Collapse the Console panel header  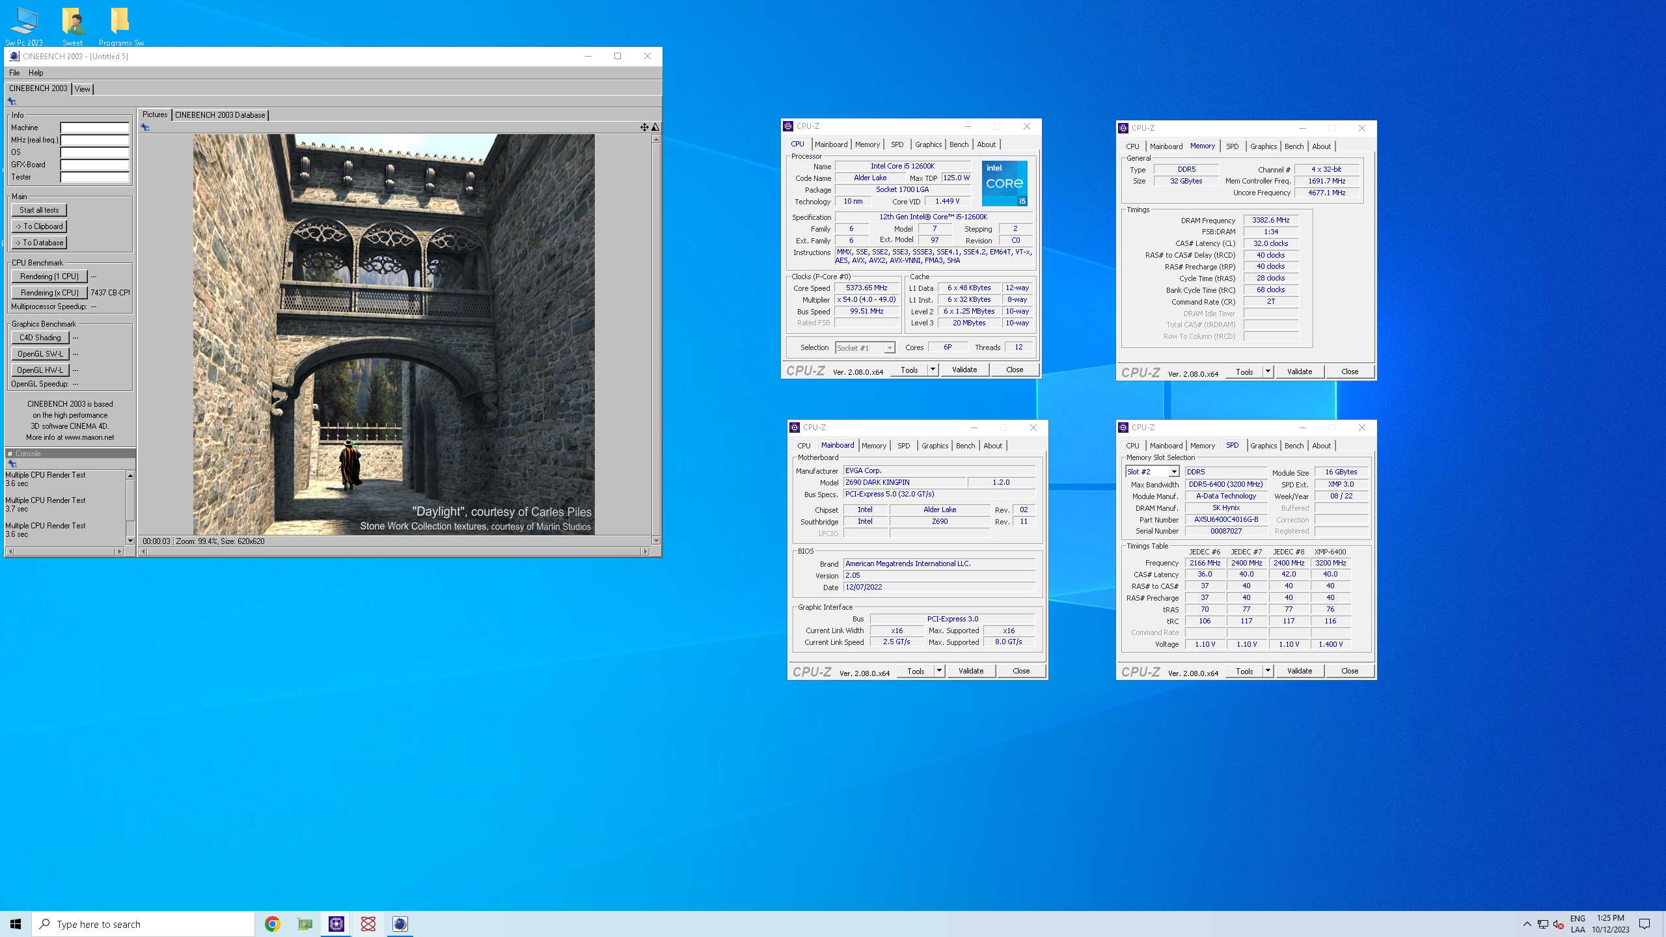10,454
